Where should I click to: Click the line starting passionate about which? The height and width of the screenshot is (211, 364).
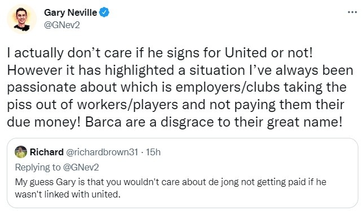click(177, 87)
